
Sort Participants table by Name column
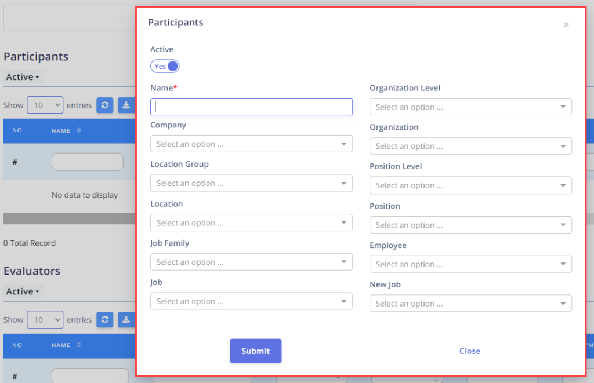tap(79, 130)
